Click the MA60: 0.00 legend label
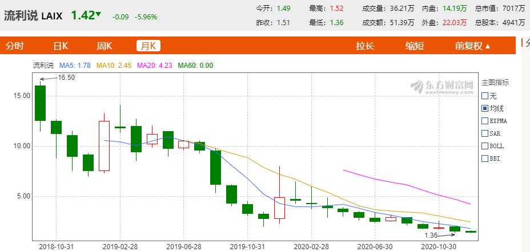 [195, 66]
